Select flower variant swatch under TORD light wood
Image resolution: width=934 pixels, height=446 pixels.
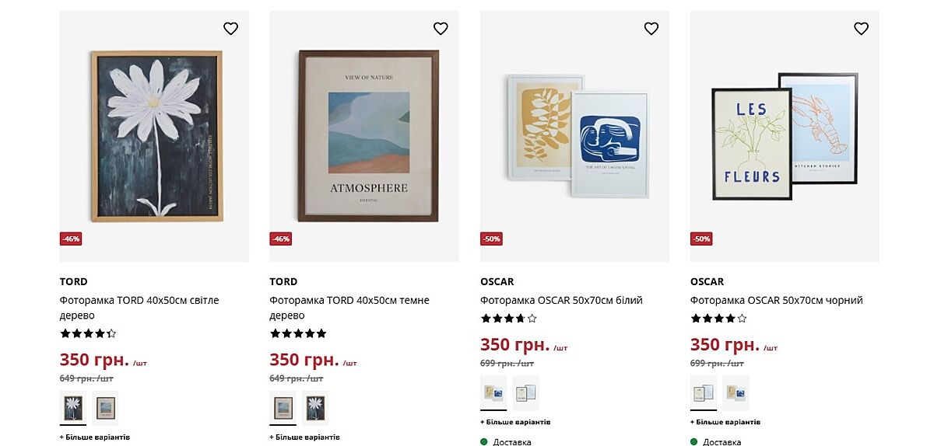pyautogui.click(x=73, y=408)
